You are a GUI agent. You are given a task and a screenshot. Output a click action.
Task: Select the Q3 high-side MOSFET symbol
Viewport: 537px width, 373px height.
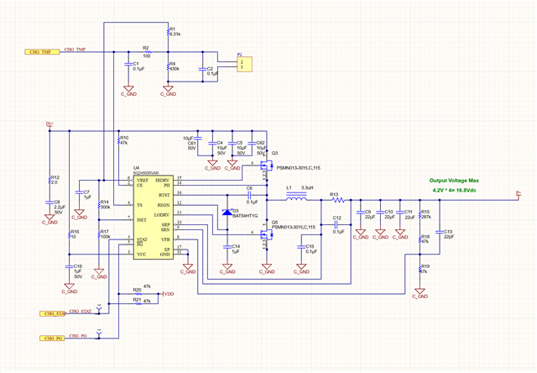tap(266, 166)
